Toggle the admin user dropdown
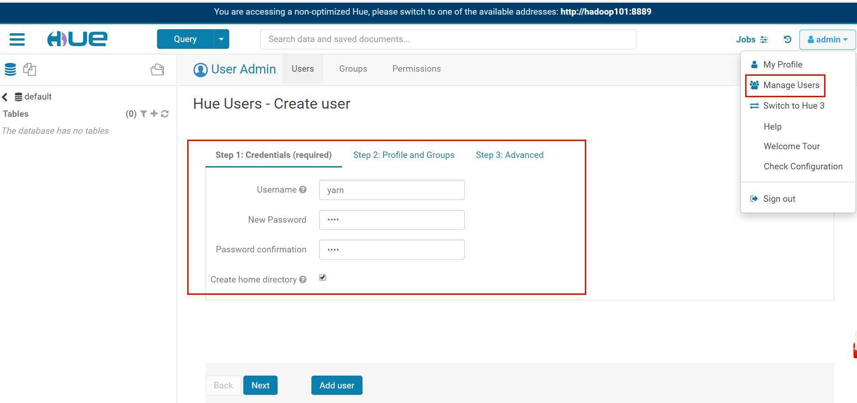Image resolution: width=857 pixels, height=403 pixels. pyautogui.click(x=827, y=40)
